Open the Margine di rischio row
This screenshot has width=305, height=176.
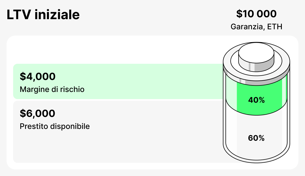(118, 82)
